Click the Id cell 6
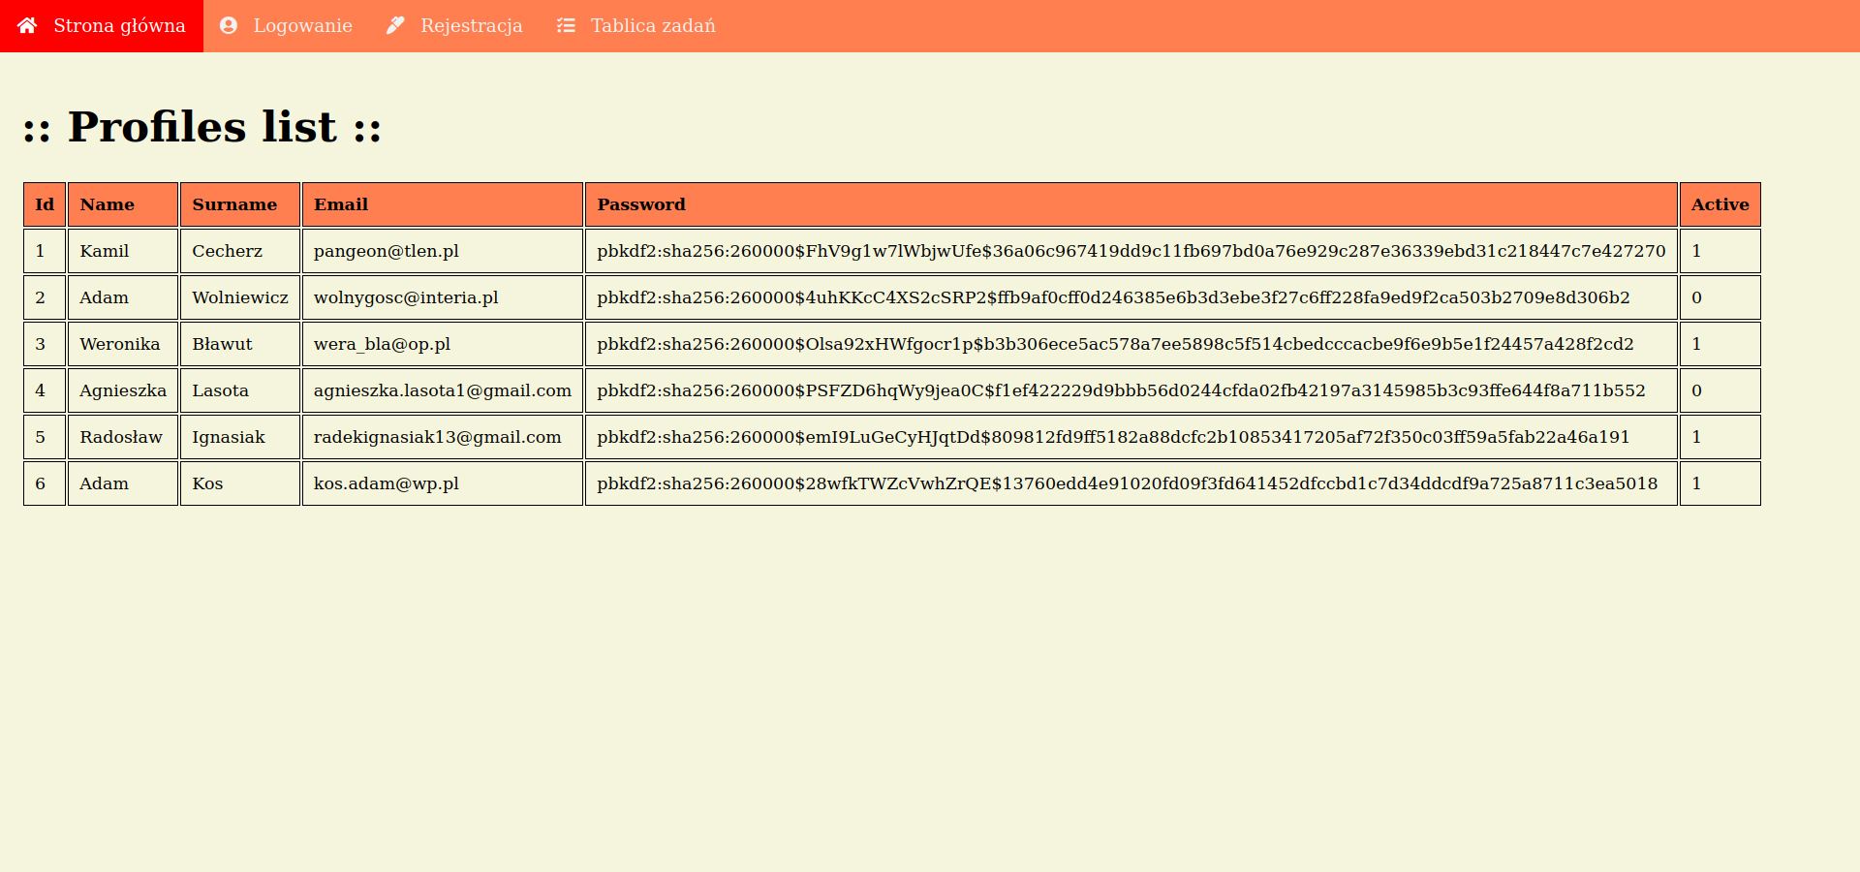The height and width of the screenshot is (872, 1860). 45,483
